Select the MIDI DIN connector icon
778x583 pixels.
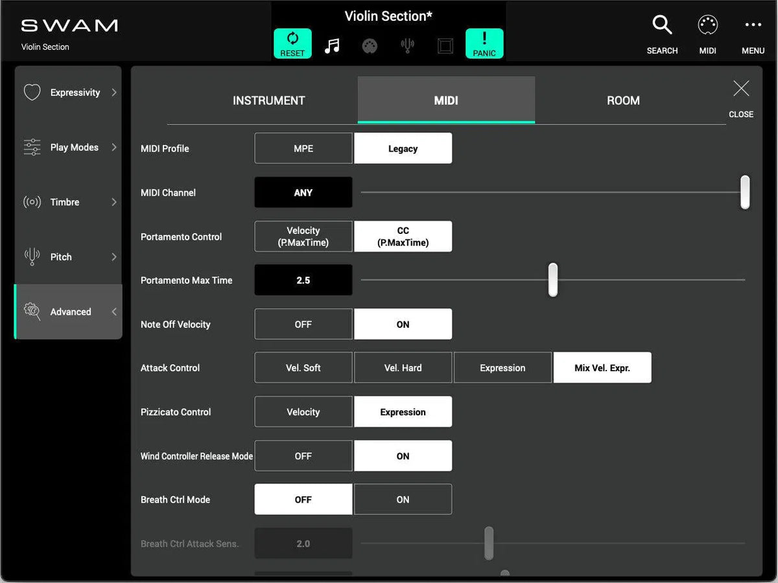tap(370, 44)
